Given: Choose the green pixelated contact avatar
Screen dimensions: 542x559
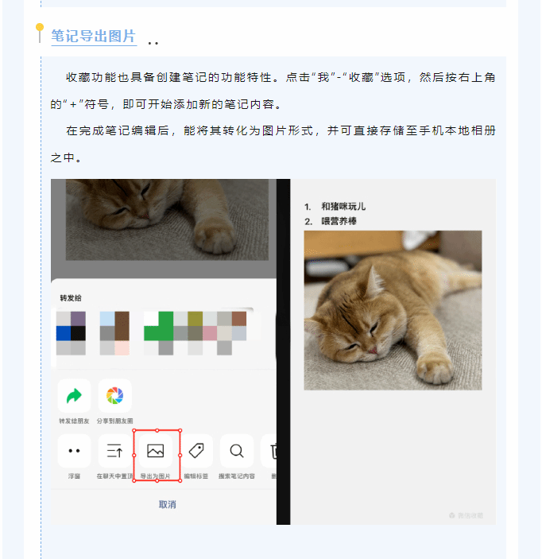Looking at the screenshot, I should click(159, 333).
